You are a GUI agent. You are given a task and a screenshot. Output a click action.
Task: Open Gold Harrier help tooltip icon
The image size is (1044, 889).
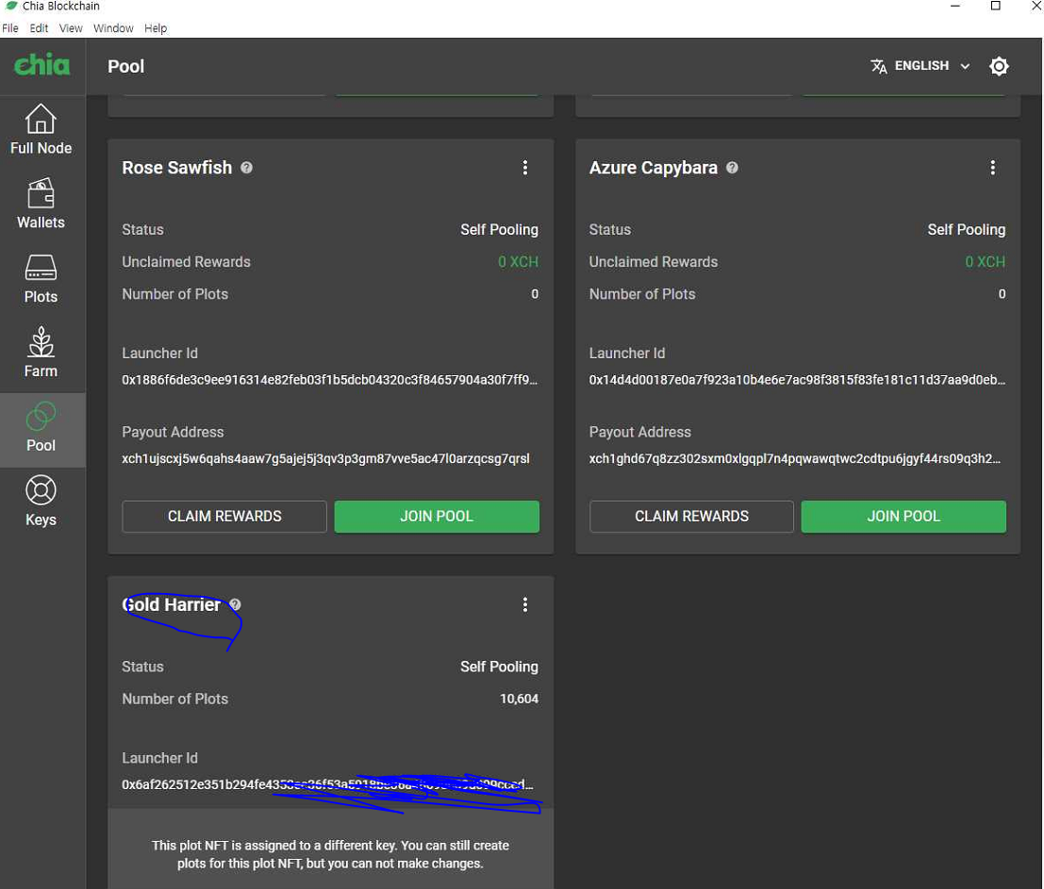point(235,604)
